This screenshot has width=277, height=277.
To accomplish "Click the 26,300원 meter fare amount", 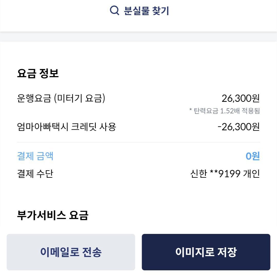I will (x=241, y=98).
